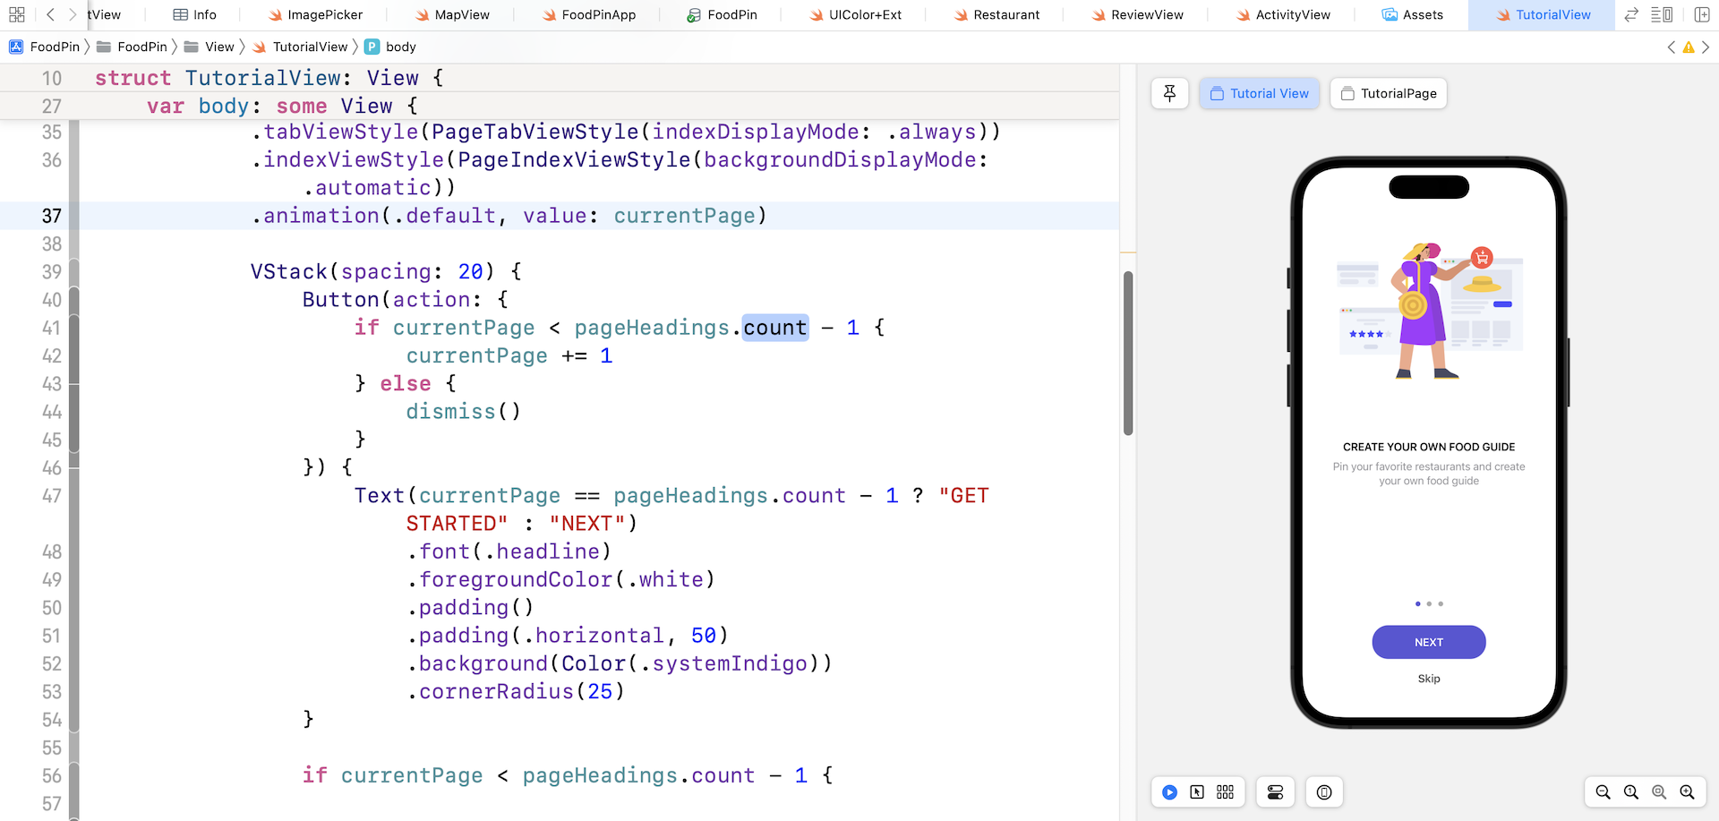
Task: Tap the Skip link in preview
Action: 1429,679
